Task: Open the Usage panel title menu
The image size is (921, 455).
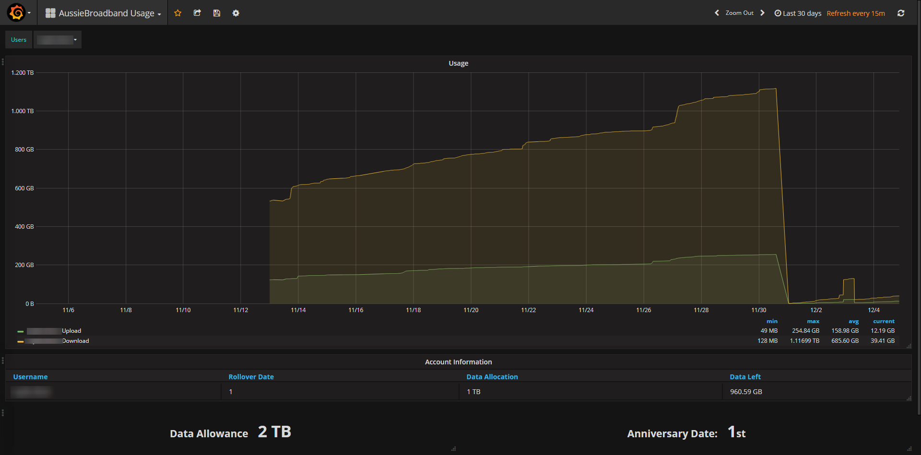Action: click(458, 63)
